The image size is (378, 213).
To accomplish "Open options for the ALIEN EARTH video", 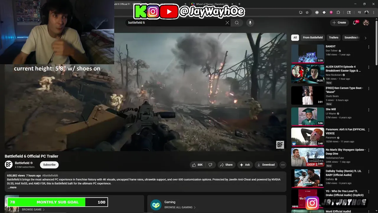I will click(369, 67).
